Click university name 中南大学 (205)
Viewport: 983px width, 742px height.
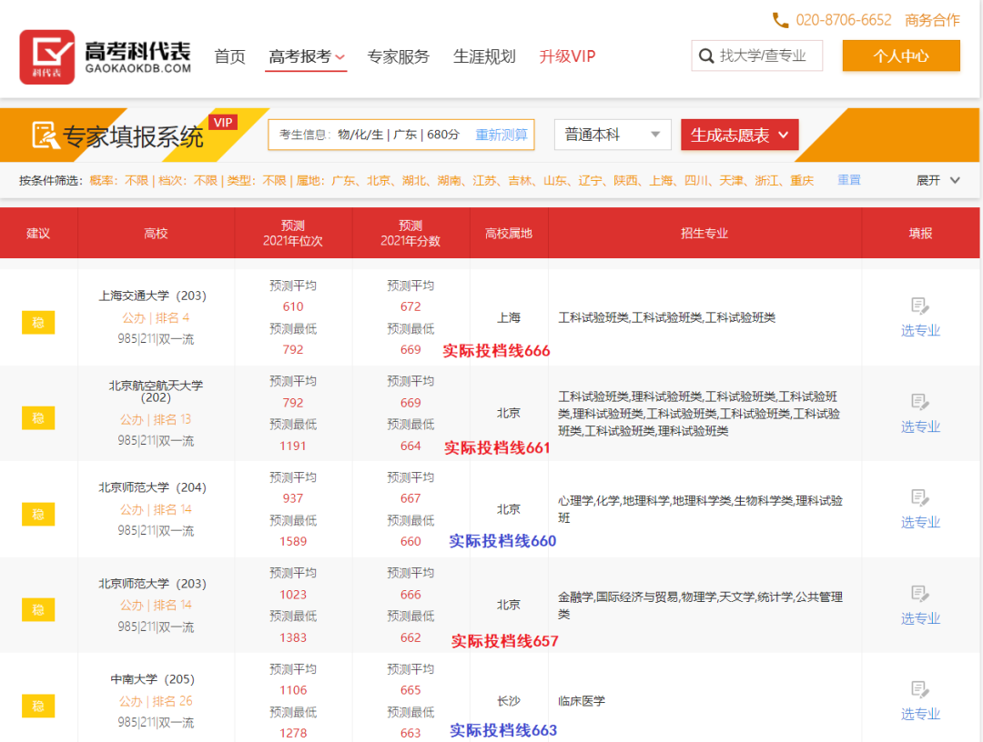point(152,679)
